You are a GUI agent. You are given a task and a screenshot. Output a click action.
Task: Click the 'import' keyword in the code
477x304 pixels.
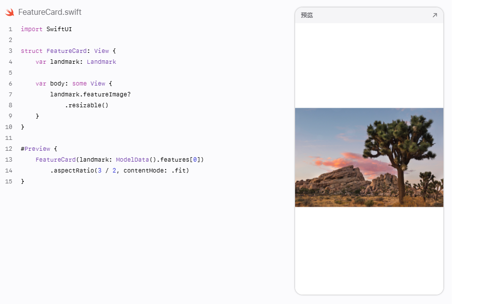(32, 29)
